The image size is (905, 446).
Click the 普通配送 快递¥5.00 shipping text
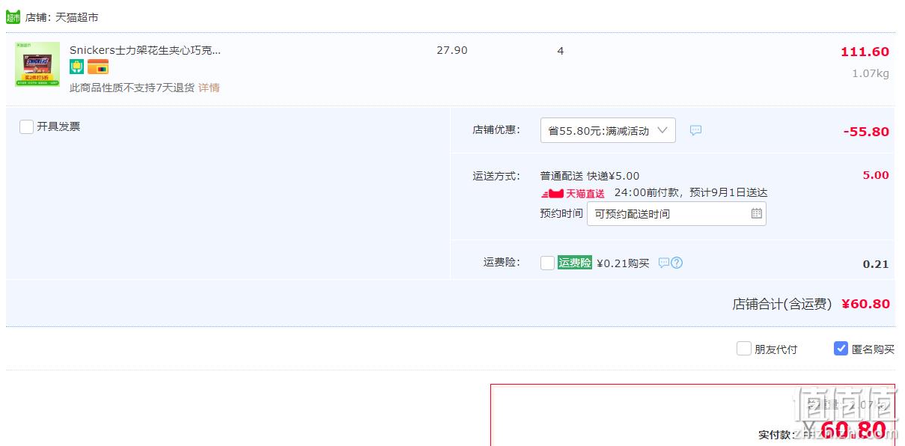[590, 176]
